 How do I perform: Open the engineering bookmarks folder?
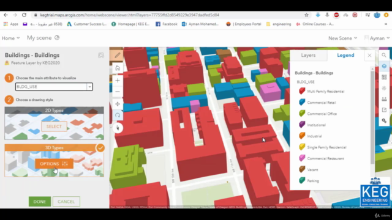click(x=279, y=24)
